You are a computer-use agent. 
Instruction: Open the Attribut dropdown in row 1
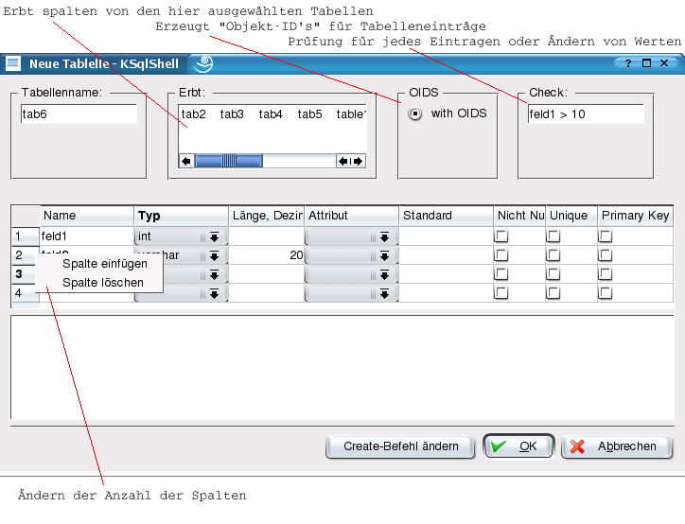pyautogui.click(x=384, y=236)
